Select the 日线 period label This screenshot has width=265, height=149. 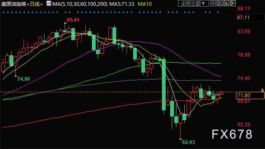tap(35, 4)
